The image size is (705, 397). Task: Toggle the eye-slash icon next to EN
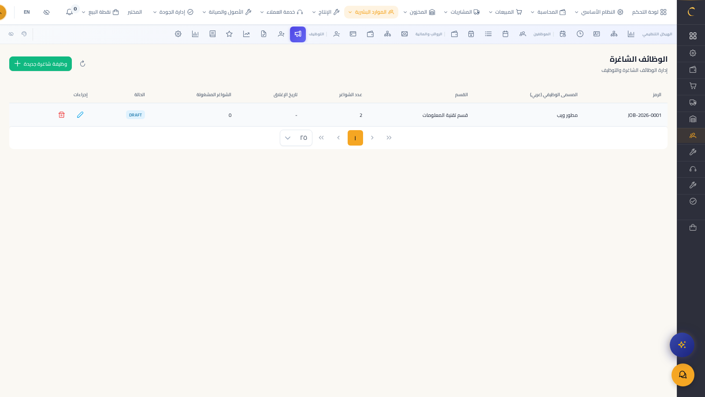46,12
